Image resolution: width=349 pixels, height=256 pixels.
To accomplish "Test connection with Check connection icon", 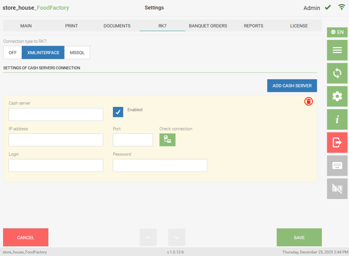I will point(168,140).
